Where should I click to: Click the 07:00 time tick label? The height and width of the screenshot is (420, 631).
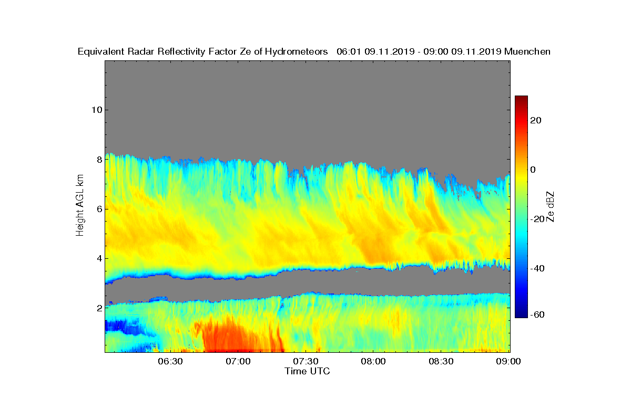[238, 361]
